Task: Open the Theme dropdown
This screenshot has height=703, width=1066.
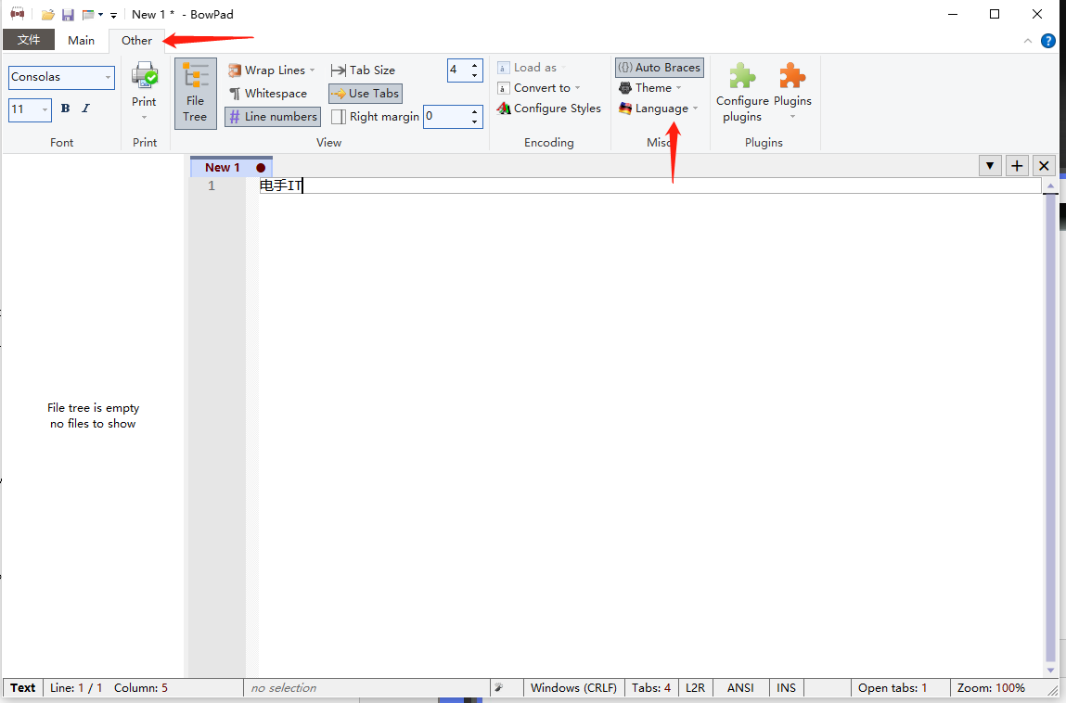Action: click(x=651, y=88)
